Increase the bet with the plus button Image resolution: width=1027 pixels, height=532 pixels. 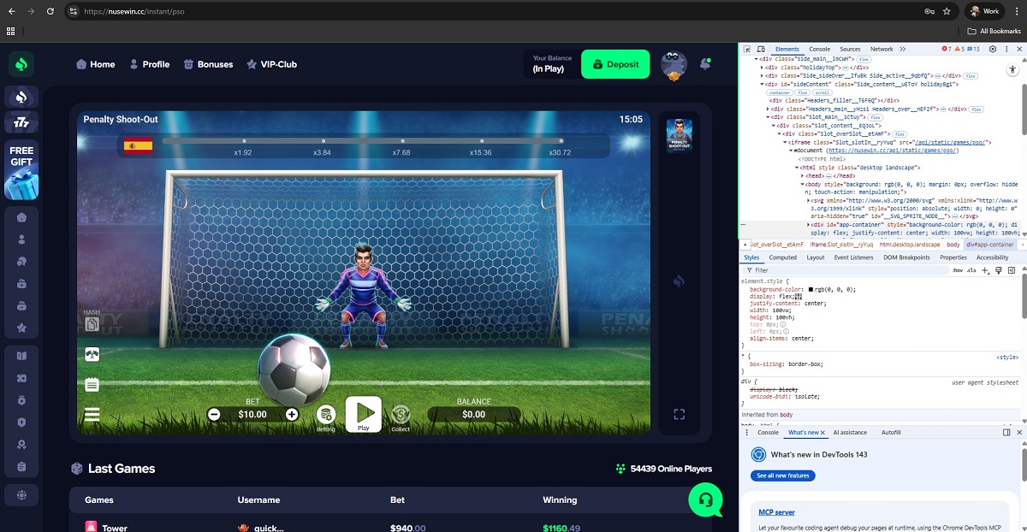[292, 415]
